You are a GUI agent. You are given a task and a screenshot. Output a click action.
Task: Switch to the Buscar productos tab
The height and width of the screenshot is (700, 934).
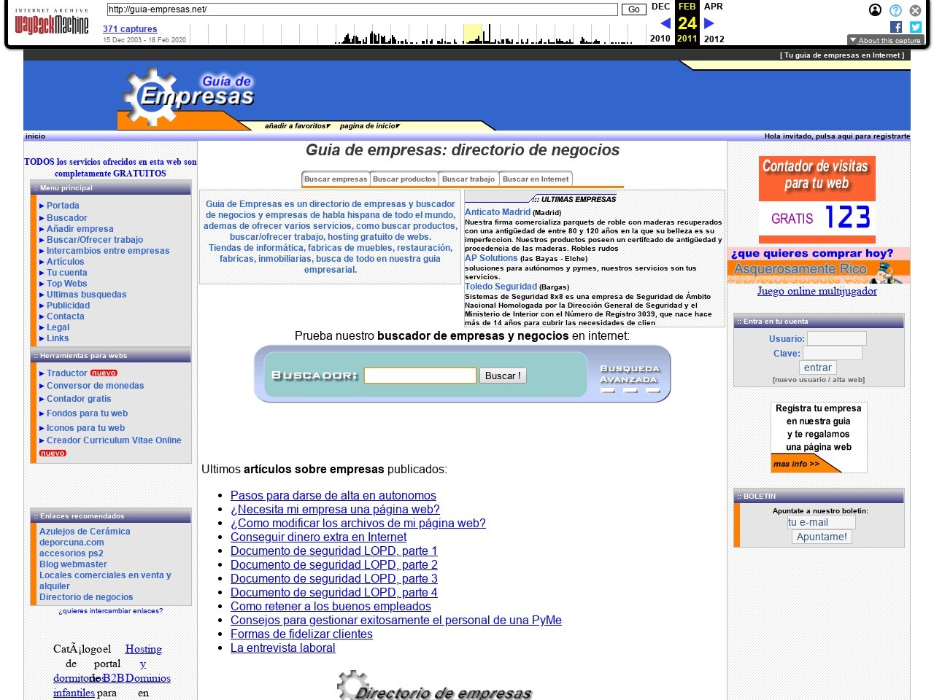pos(404,179)
